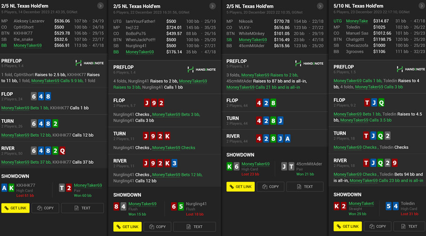426x236 pixels.
Task: Expand the 14 December hand with arrow
Action: [100, 6]
